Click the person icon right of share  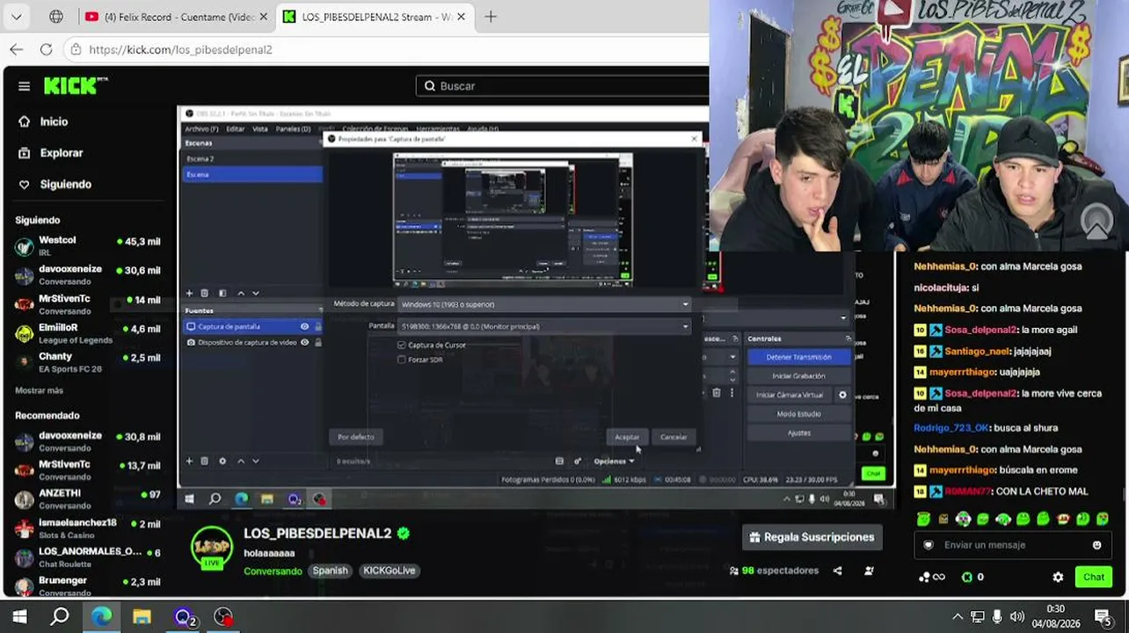(x=869, y=571)
